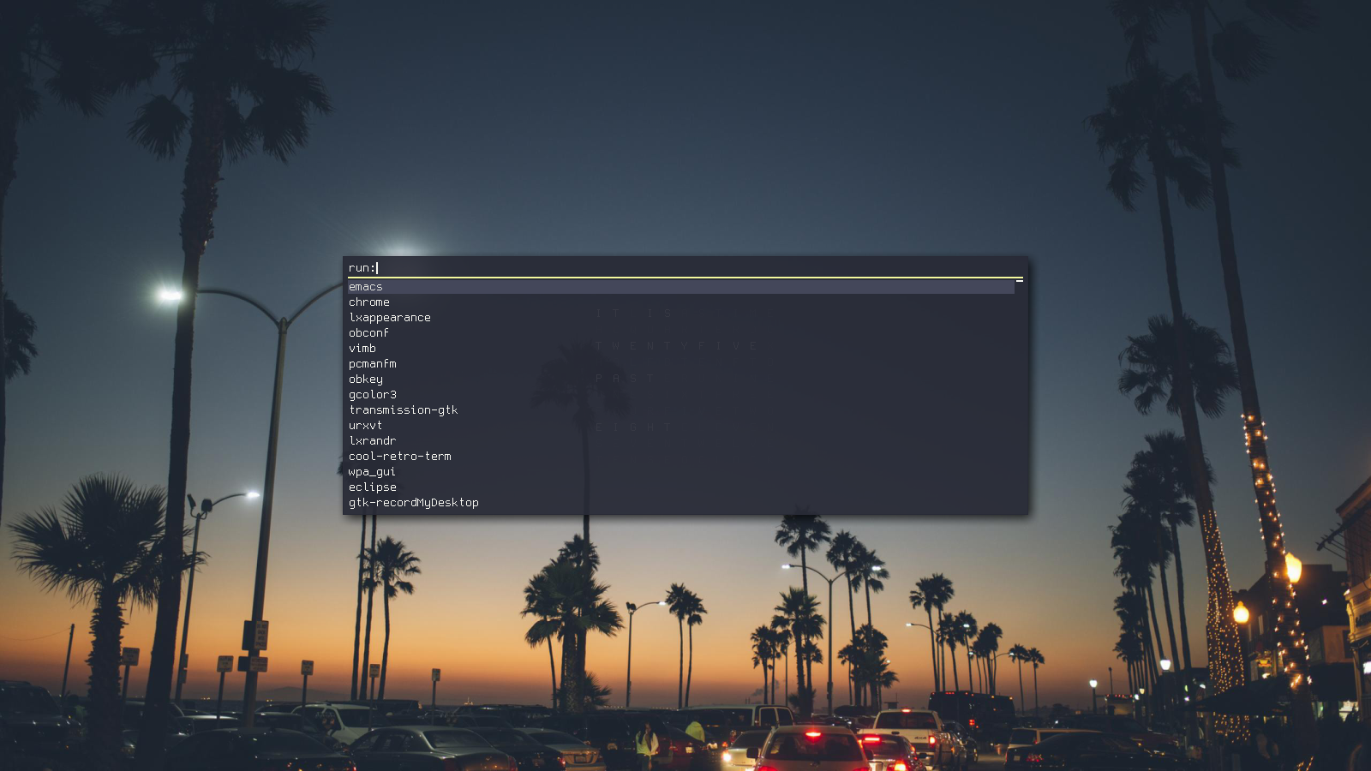Launch lxappearance from the list
Viewport: 1371px width, 771px height.
(680, 318)
